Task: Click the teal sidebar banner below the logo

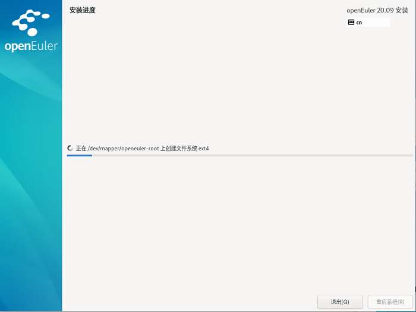Action: pyautogui.click(x=31, y=178)
